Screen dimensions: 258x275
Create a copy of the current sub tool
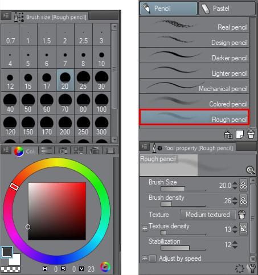coord(240,134)
